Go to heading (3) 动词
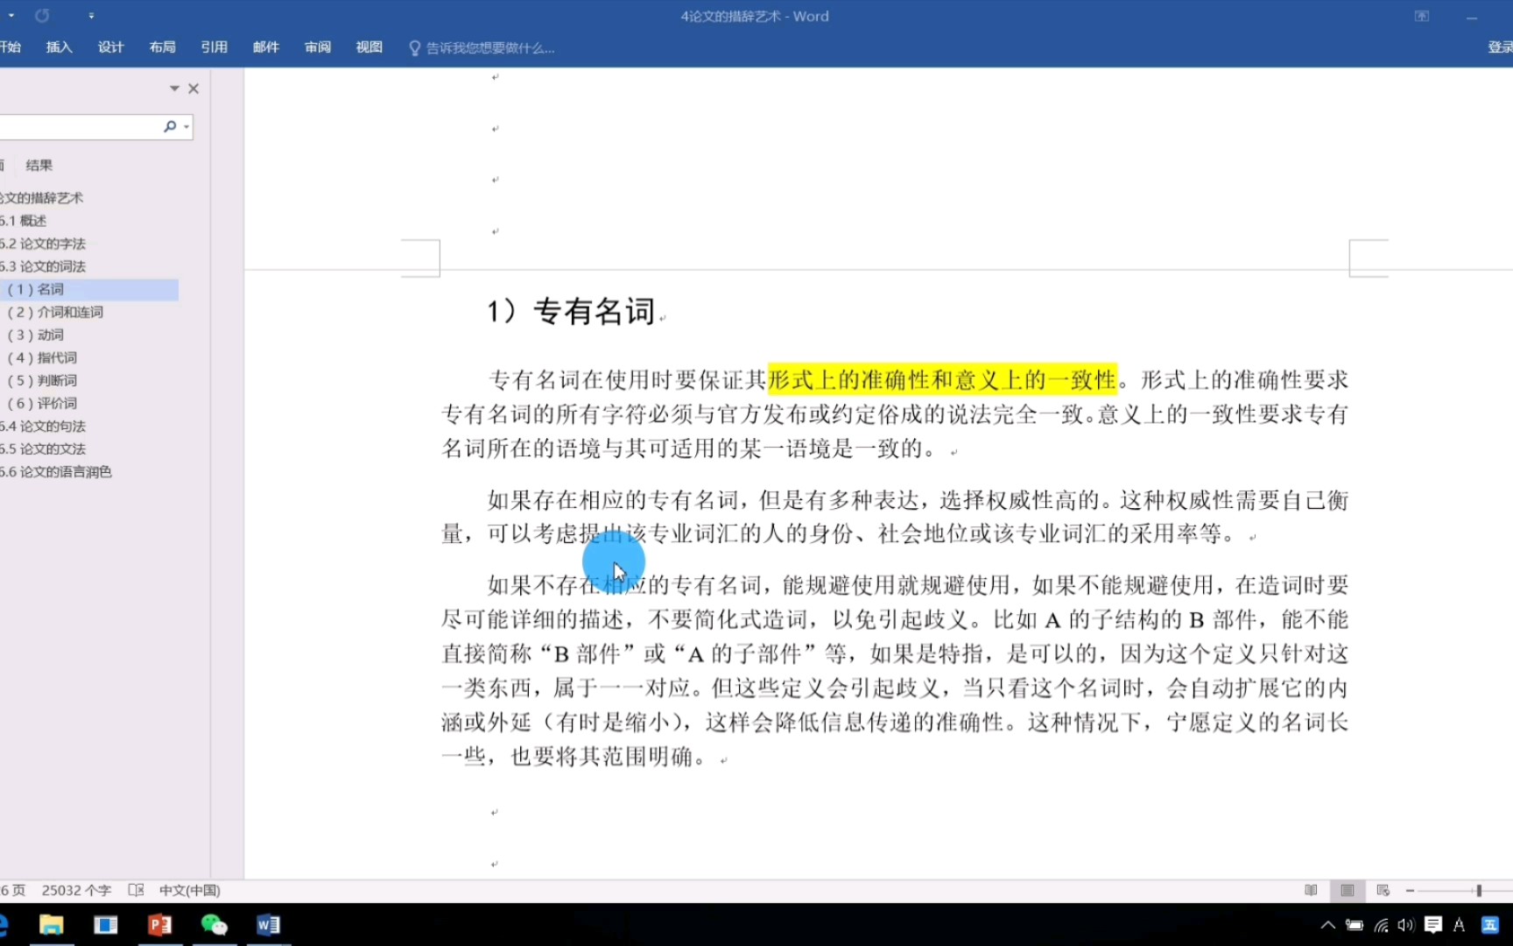This screenshot has width=1513, height=946. [x=35, y=335]
